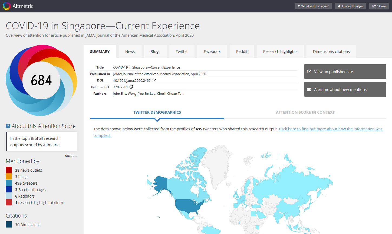Open What is this page? help
392x234 pixels.
(x=313, y=6)
